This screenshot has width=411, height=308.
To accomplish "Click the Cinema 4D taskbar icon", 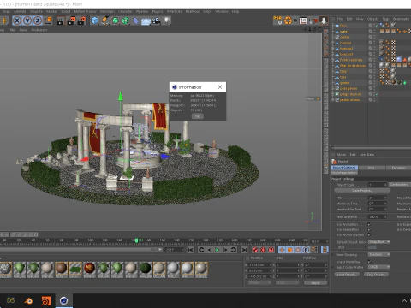I will coord(63,300).
